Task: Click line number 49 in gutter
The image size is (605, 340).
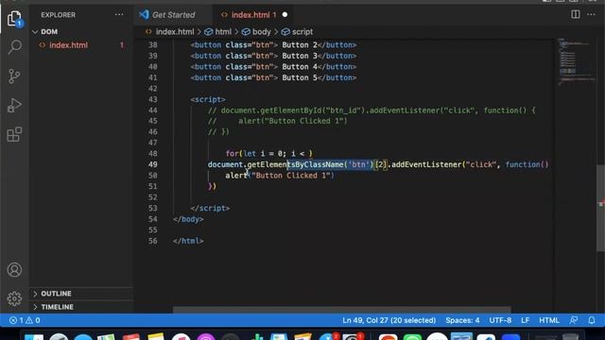Action: [x=153, y=164]
